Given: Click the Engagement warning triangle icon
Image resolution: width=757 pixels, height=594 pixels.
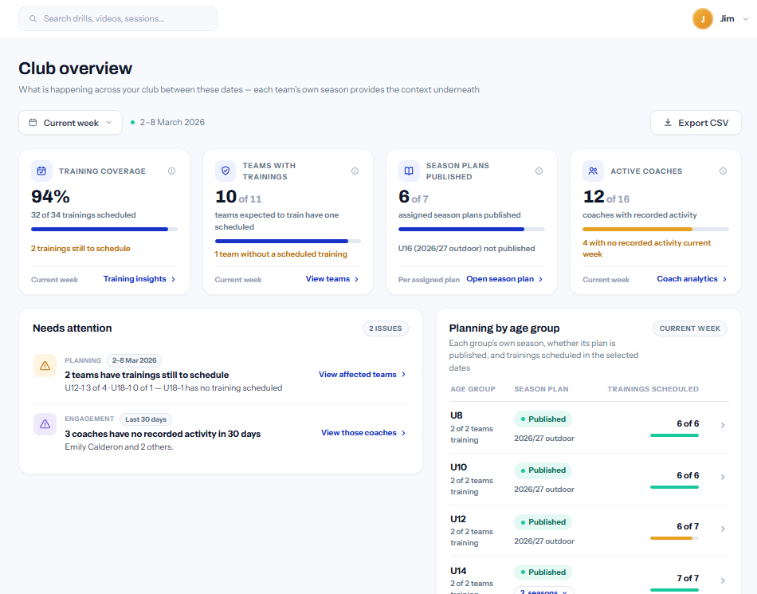Looking at the screenshot, I should [45, 424].
